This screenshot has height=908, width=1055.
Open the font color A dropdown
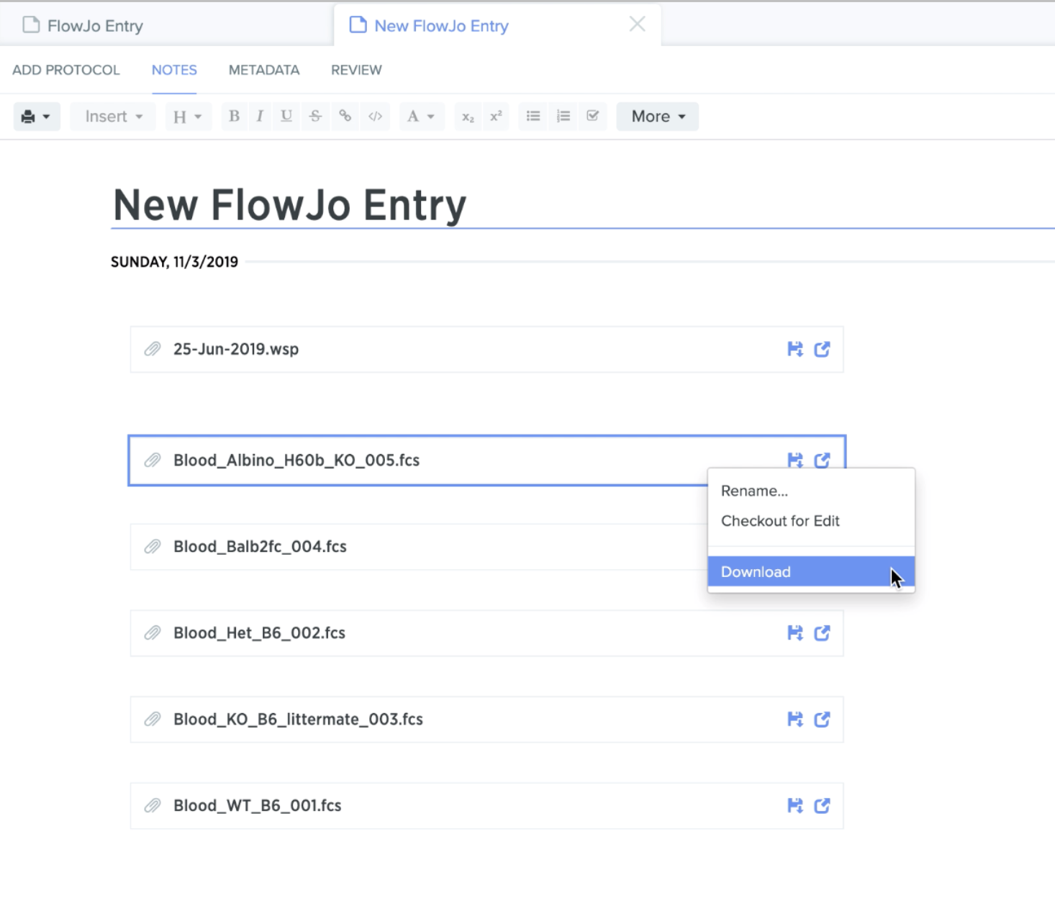click(421, 117)
